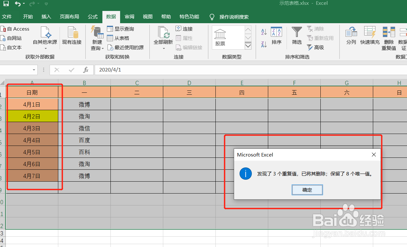407x247 pixels.
Task: Open Advanced filter (高级)
Action: (x=315, y=47)
